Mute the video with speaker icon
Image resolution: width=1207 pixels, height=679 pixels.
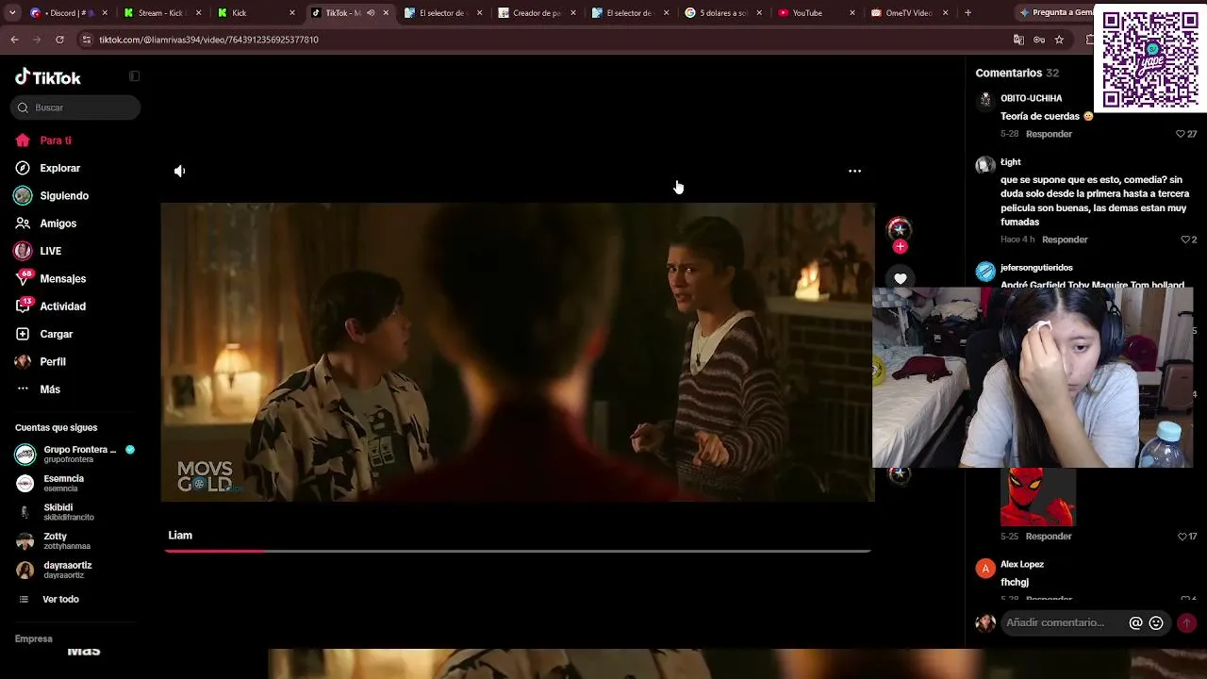click(x=179, y=171)
